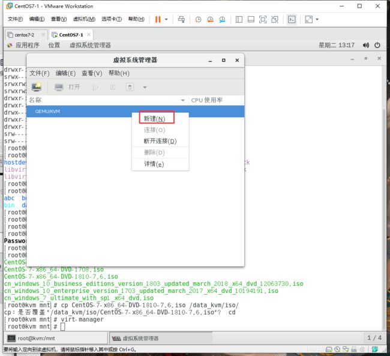Image resolution: width=390 pixels, height=356 pixels.
Task: Click the power icon in GNOME top bar
Action: click(x=377, y=45)
